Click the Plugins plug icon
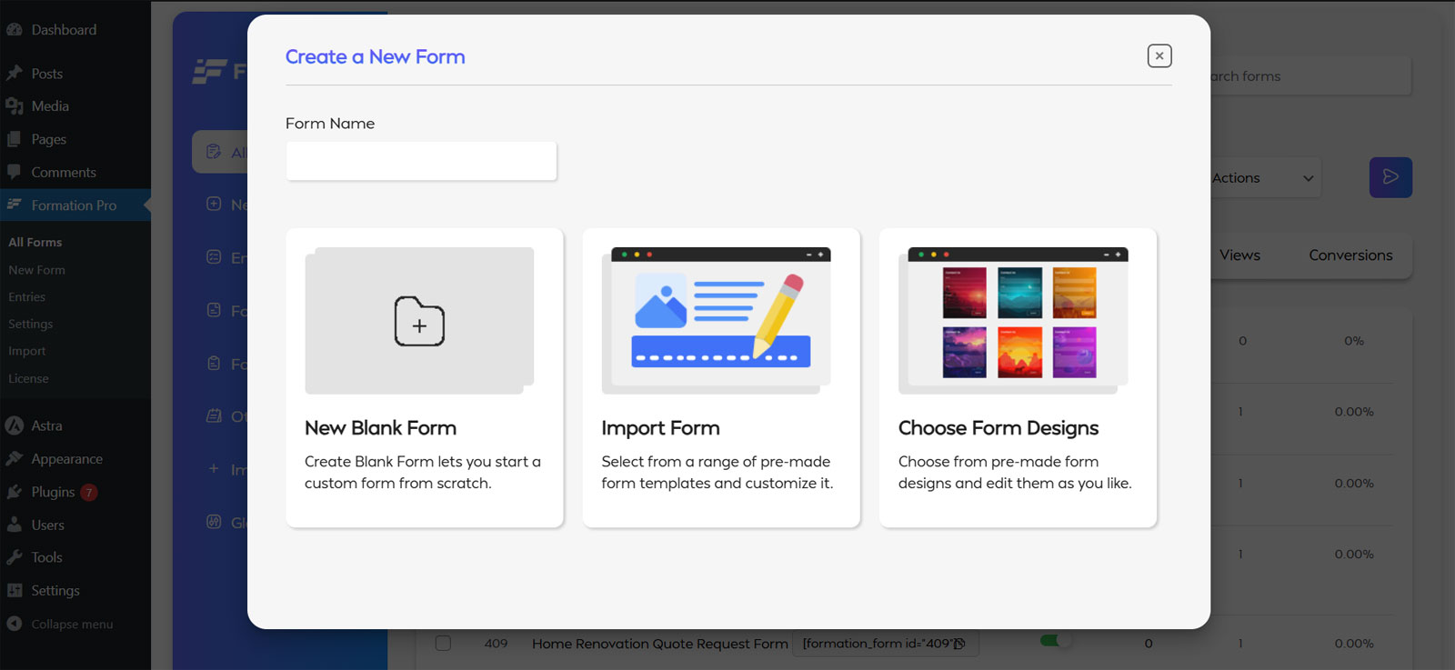 coord(15,492)
